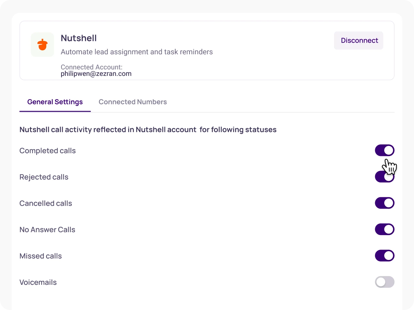Disconnect the Nutshell integration
Viewport: 414px width, 310px height.
pyautogui.click(x=359, y=40)
